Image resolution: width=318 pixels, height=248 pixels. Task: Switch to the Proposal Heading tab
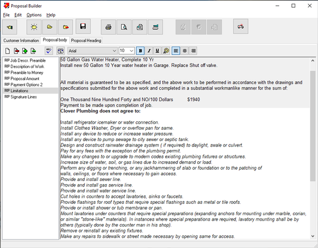click(x=86, y=41)
